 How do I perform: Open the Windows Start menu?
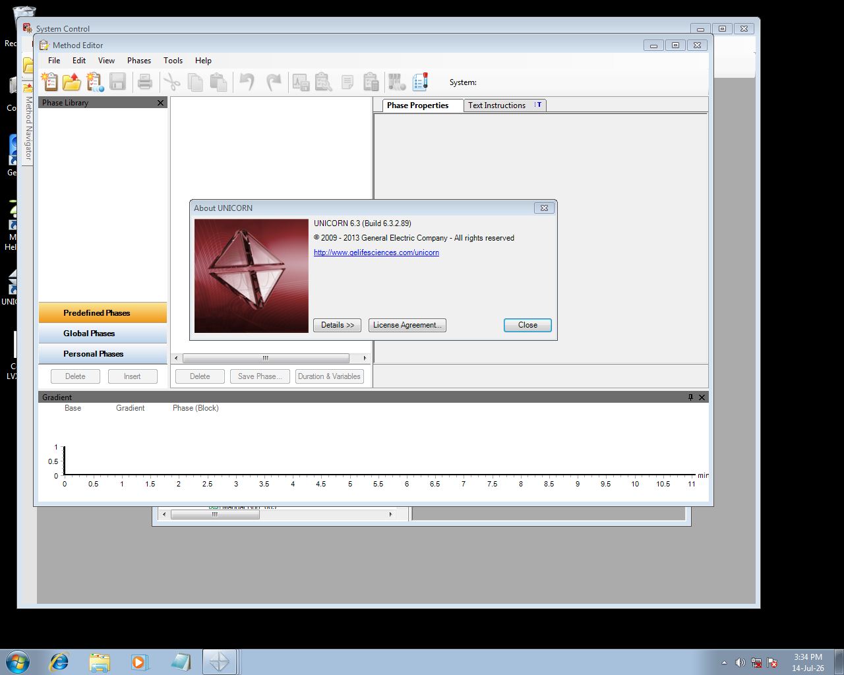click(x=18, y=661)
